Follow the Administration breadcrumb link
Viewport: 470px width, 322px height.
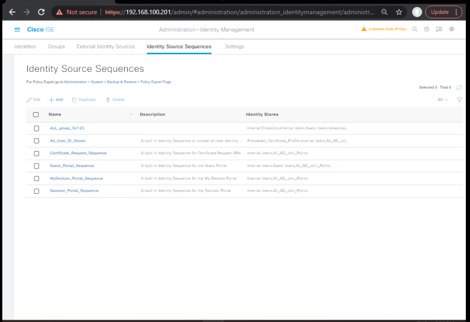[x=75, y=82]
